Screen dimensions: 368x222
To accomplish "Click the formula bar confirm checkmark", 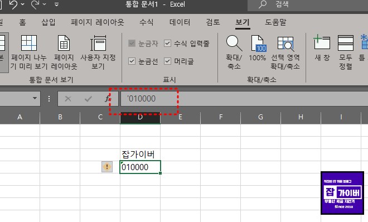I will 88,99.
